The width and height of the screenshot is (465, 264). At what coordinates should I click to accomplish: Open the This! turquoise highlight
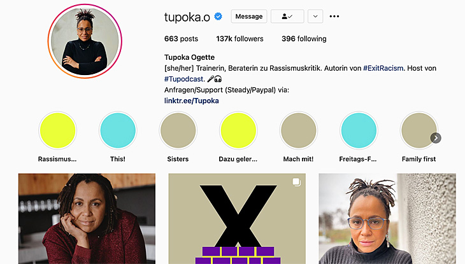118,130
